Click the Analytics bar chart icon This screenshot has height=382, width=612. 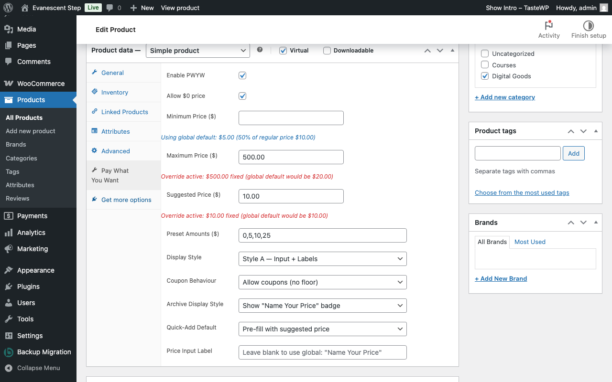pos(9,233)
